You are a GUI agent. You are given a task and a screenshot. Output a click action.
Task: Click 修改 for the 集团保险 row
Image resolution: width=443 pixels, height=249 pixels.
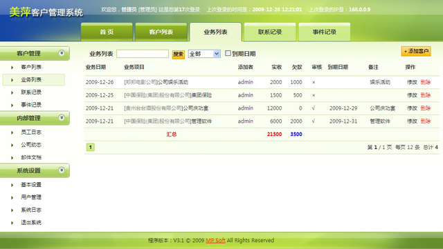(x=412, y=95)
